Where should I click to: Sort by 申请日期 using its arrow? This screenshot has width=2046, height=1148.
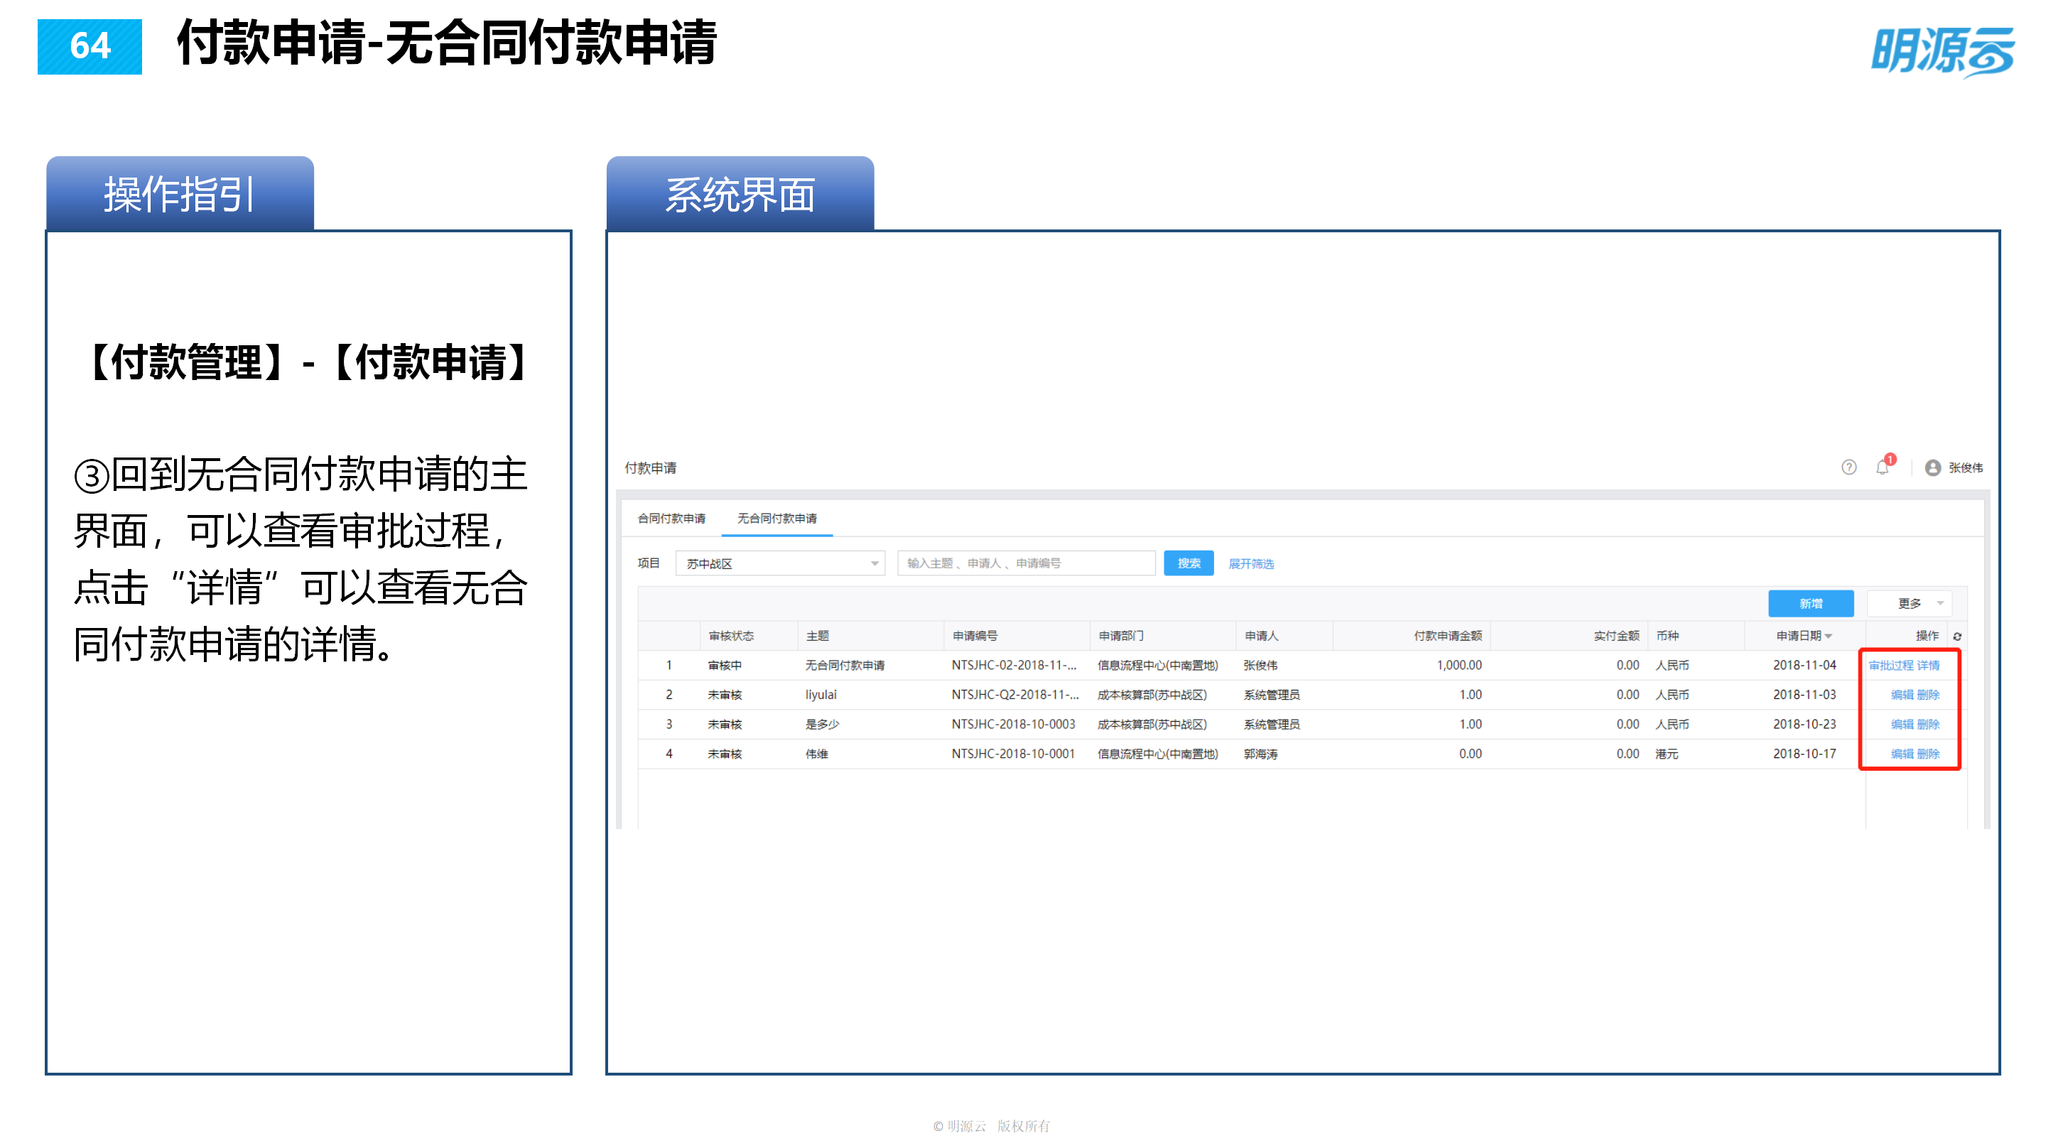coord(1829,636)
